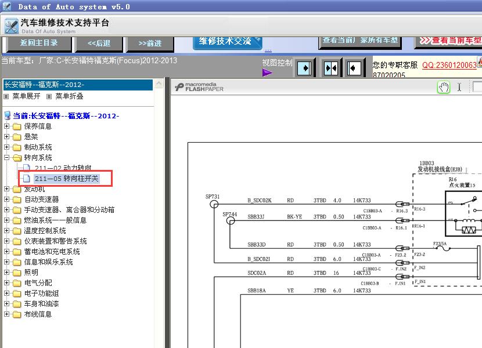482x348 pixels.
Task: Select the 照明 tree item
Action: [x=31, y=273]
